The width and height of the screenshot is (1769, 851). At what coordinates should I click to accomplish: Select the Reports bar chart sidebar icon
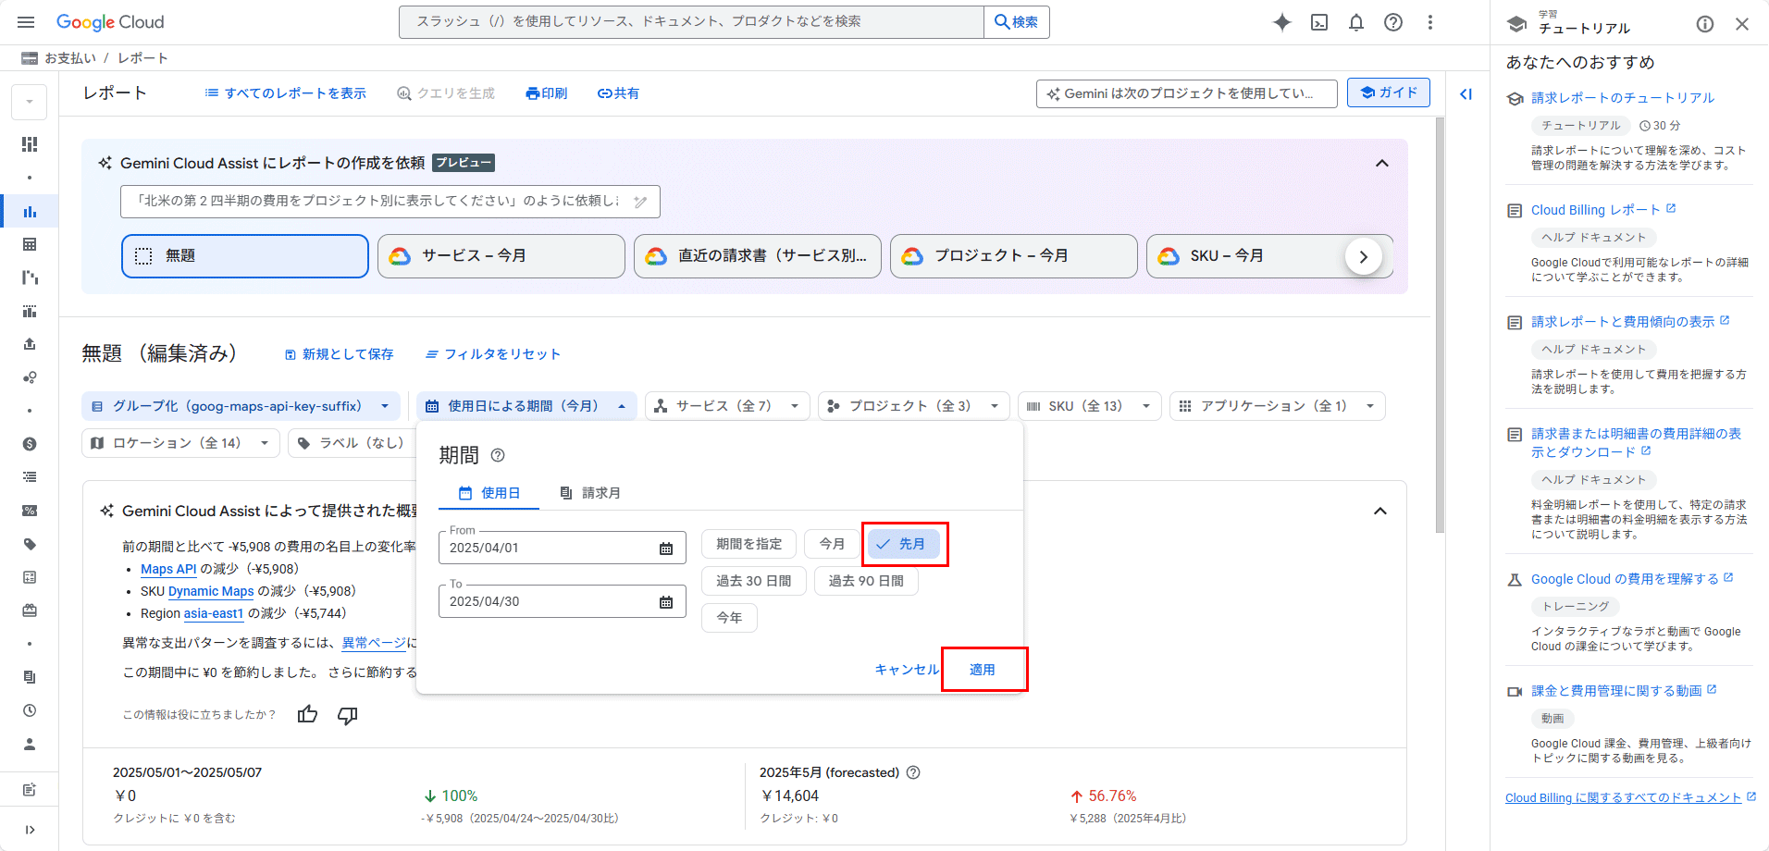pyautogui.click(x=30, y=211)
